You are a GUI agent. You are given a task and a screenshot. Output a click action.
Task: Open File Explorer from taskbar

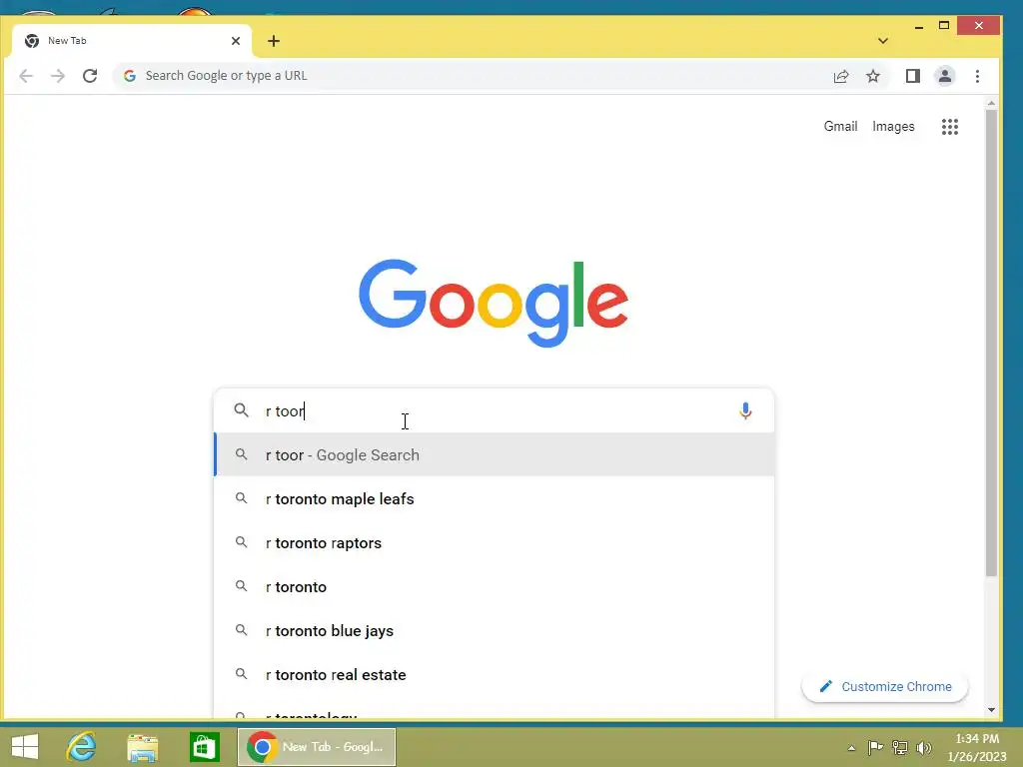tap(142, 747)
